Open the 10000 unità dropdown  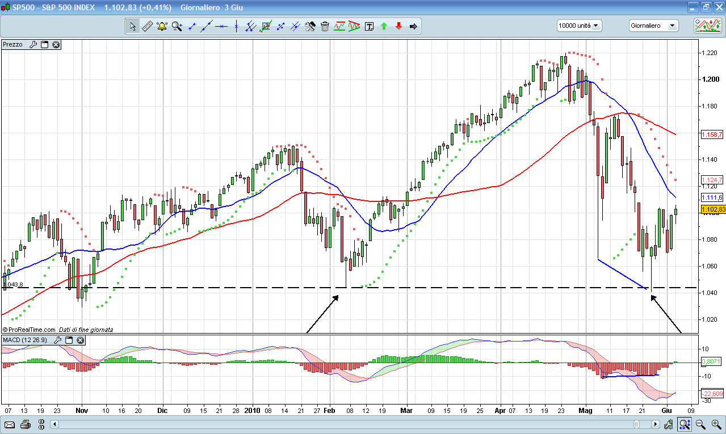click(579, 26)
